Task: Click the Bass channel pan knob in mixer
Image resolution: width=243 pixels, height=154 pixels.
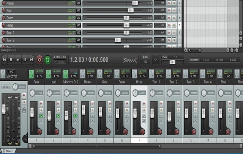Action: point(32,93)
